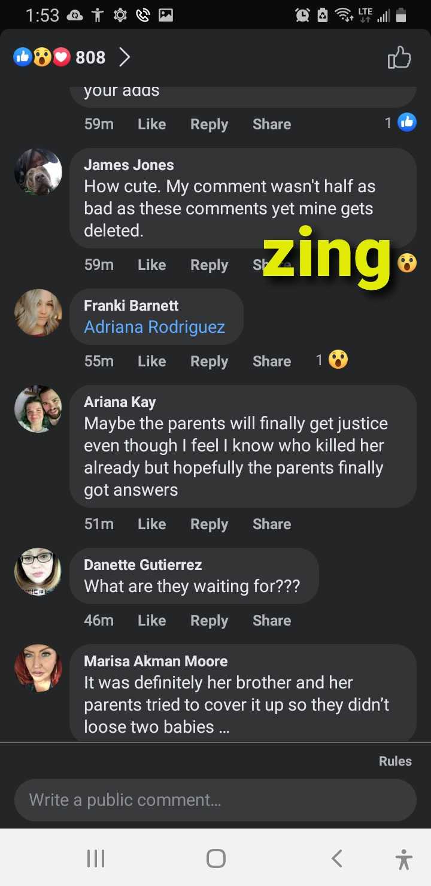Like James Jones's comment

pyautogui.click(x=151, y=265)
